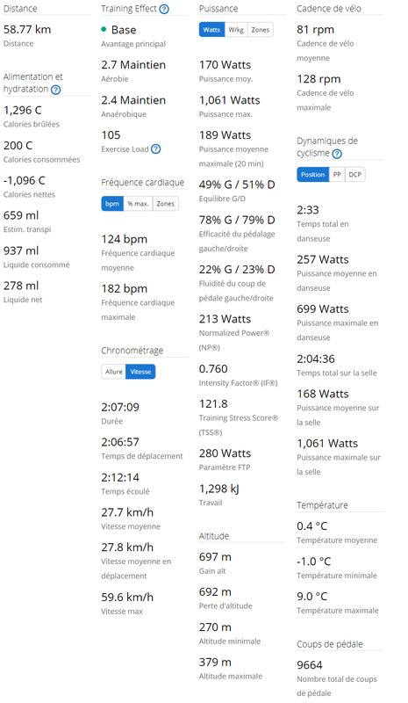This screenshot has height=703, width=408.
Task: Click the Exercise Load help icon
Action: [156, 149]
